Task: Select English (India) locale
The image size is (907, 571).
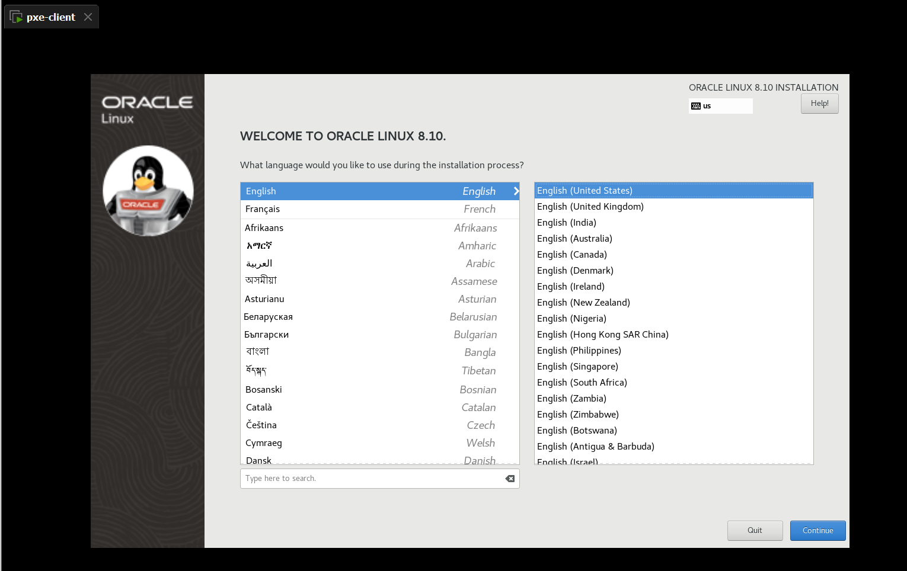Action: tap(674, 223)
